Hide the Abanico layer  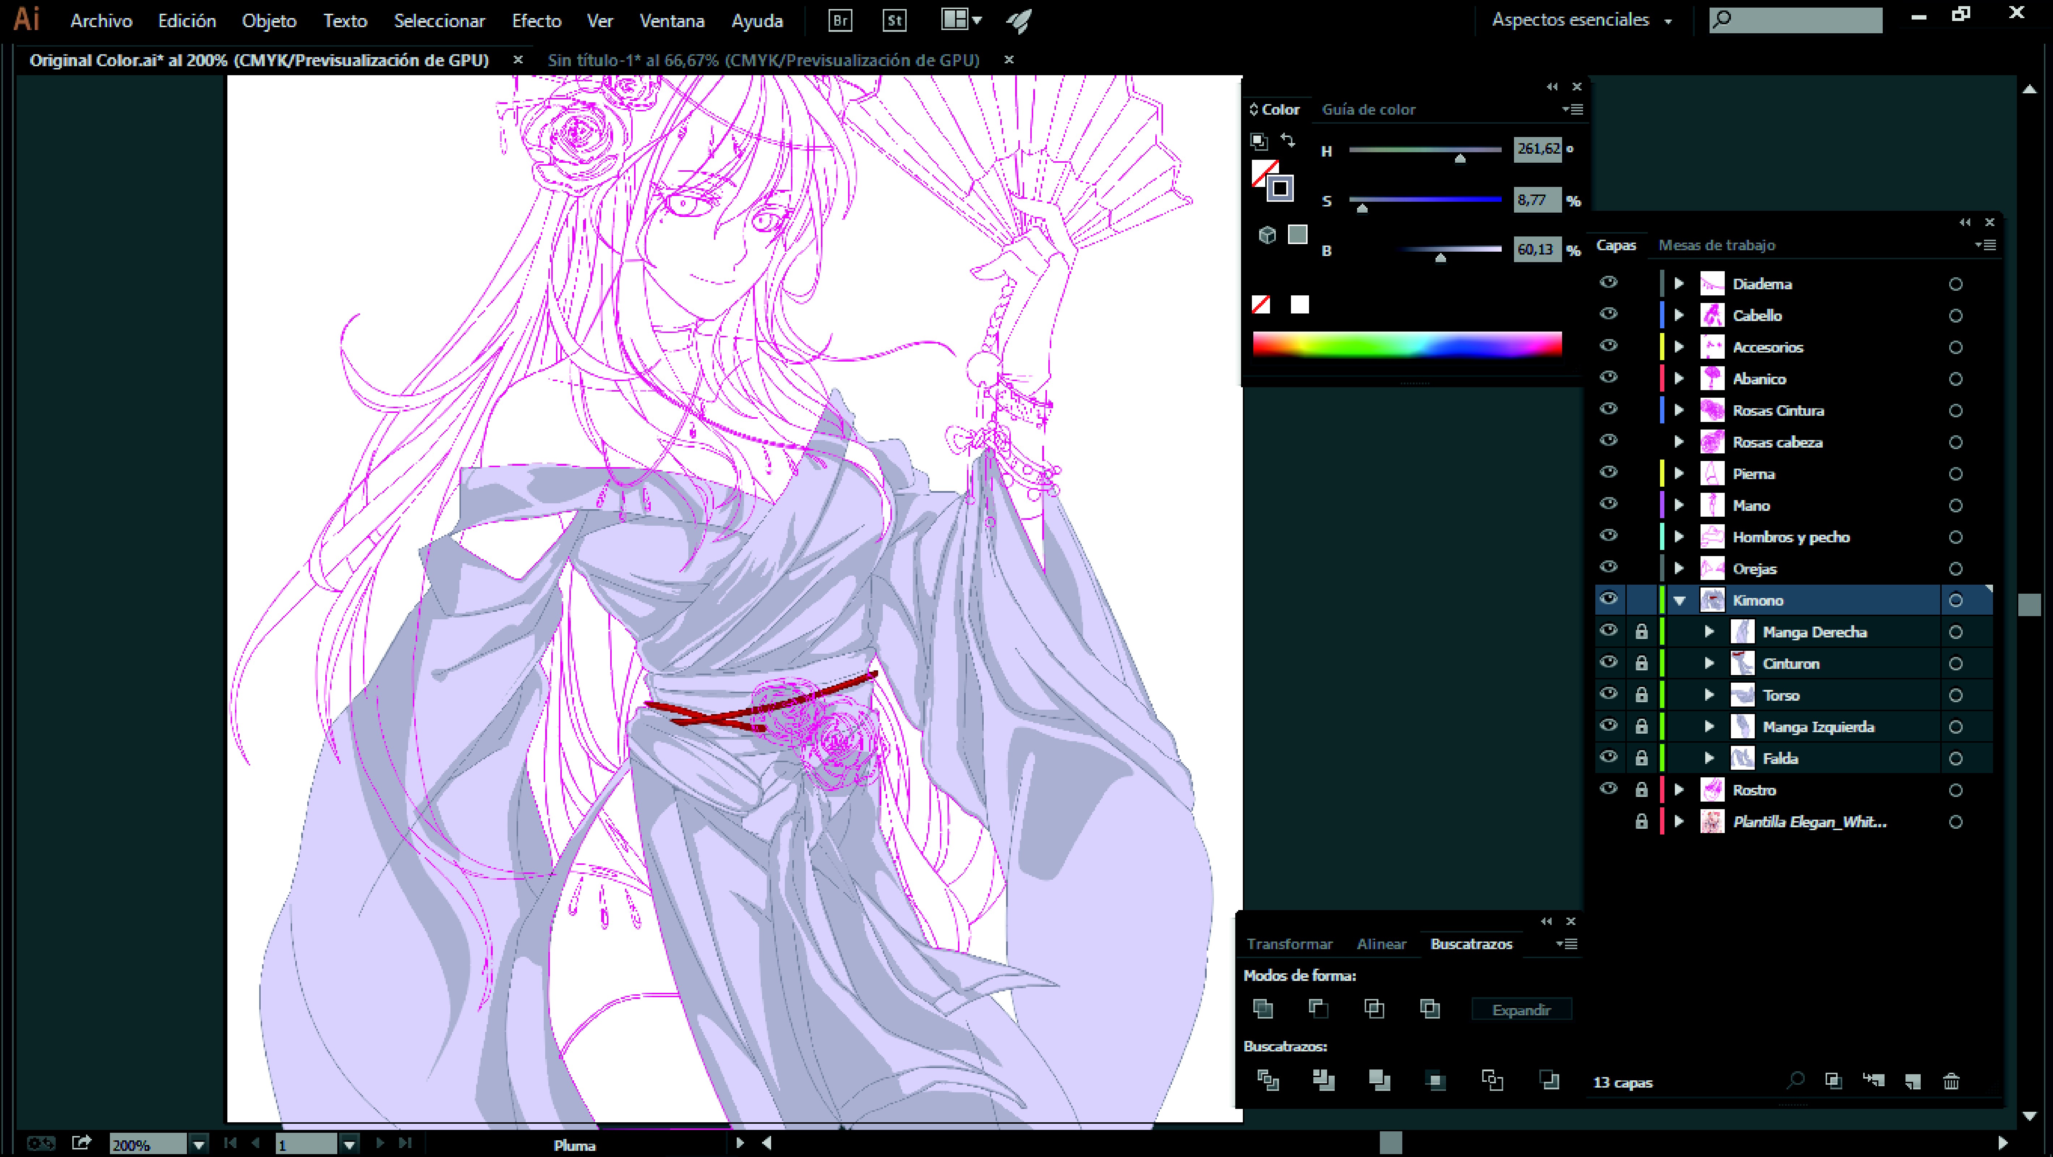pyautogui.click(x=1608, y=377)
